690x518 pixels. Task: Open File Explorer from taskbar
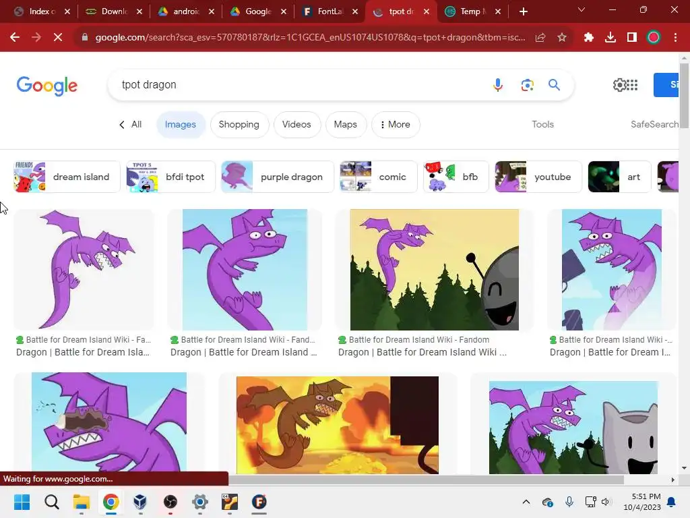[82, 502]
